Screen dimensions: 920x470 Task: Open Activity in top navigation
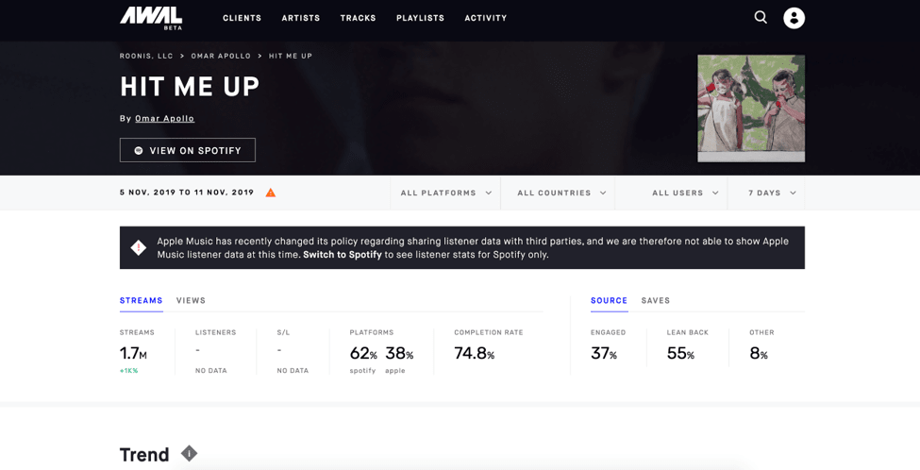tap(485, 18)
